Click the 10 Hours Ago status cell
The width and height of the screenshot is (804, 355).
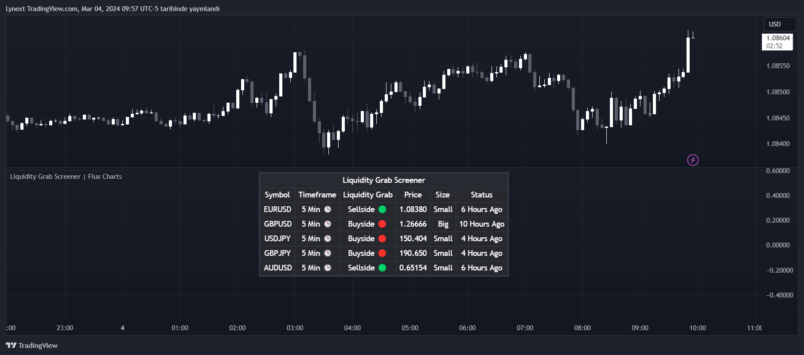pos(482,224)
